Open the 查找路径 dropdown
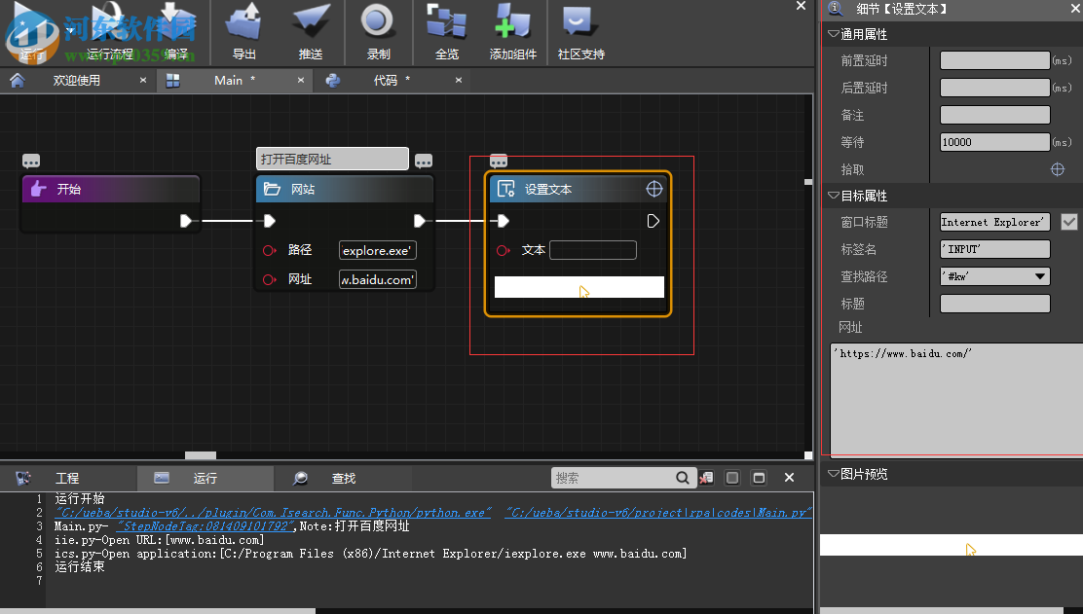 (1040, 276)
